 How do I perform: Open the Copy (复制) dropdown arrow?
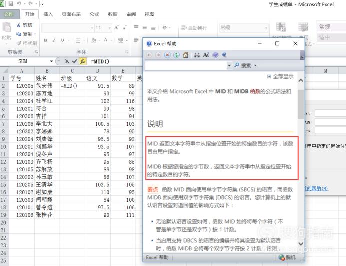click(x=35, y=34)
